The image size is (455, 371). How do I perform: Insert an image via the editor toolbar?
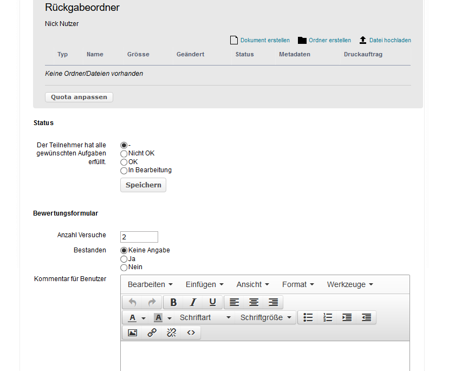(x=132, y=333)
